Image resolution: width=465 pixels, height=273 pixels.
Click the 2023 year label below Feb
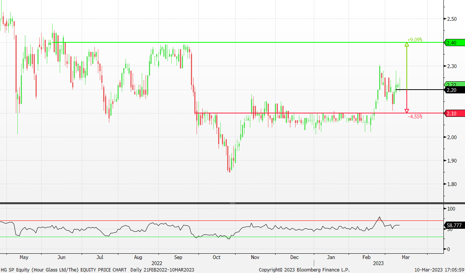(x=379, y=263)
